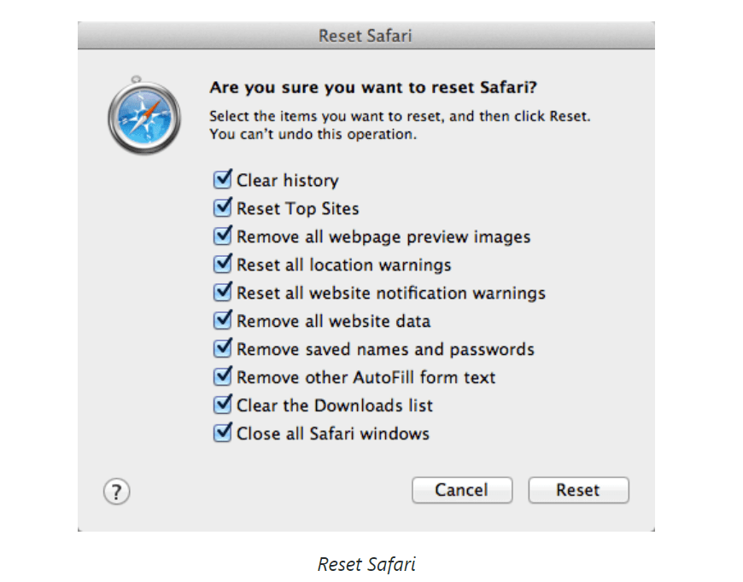Click the Reset Safari caption below dialog
This screenshot has height=582, width=743.
coord(366,564)
